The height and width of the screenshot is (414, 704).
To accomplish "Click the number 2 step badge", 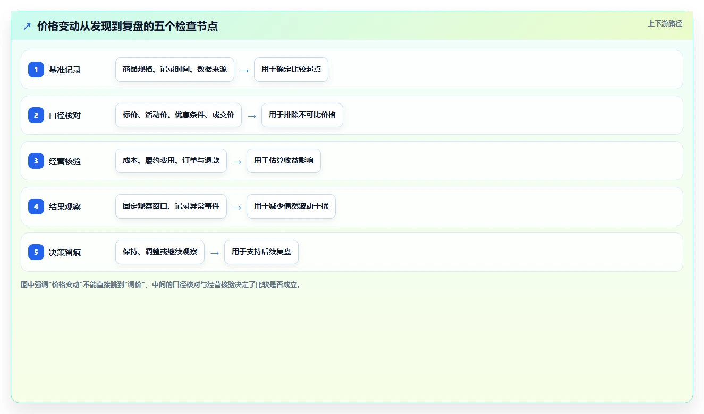I will tap(36, 115).
